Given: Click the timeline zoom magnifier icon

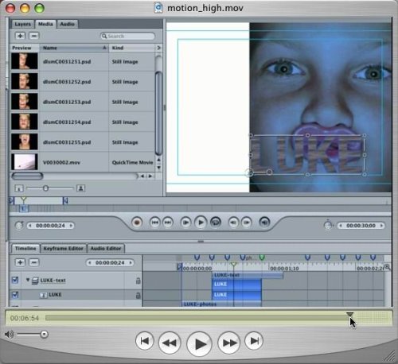Looking at the screenshot, I should click(387, 267).
